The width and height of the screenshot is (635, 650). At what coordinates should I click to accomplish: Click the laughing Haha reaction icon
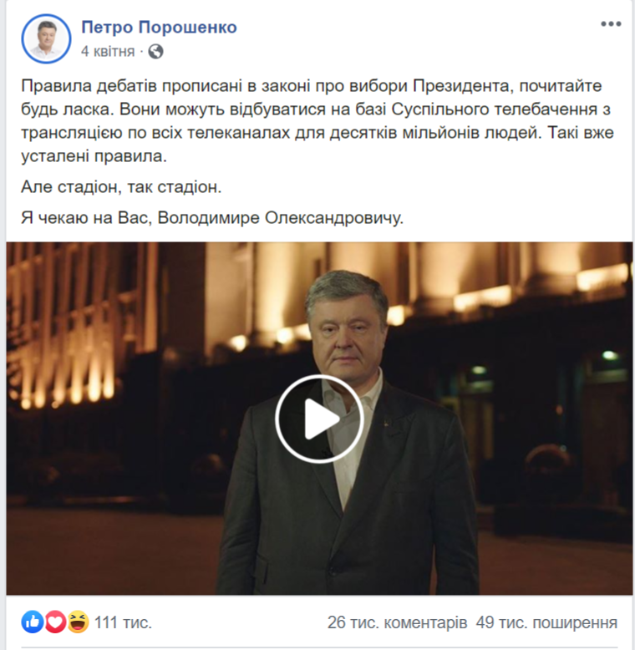pyautogui.click(x=78, y=622)
